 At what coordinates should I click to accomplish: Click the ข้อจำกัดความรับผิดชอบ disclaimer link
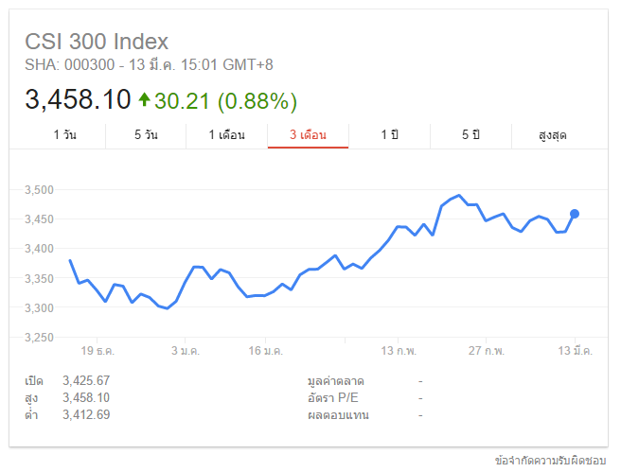point(549,461)
